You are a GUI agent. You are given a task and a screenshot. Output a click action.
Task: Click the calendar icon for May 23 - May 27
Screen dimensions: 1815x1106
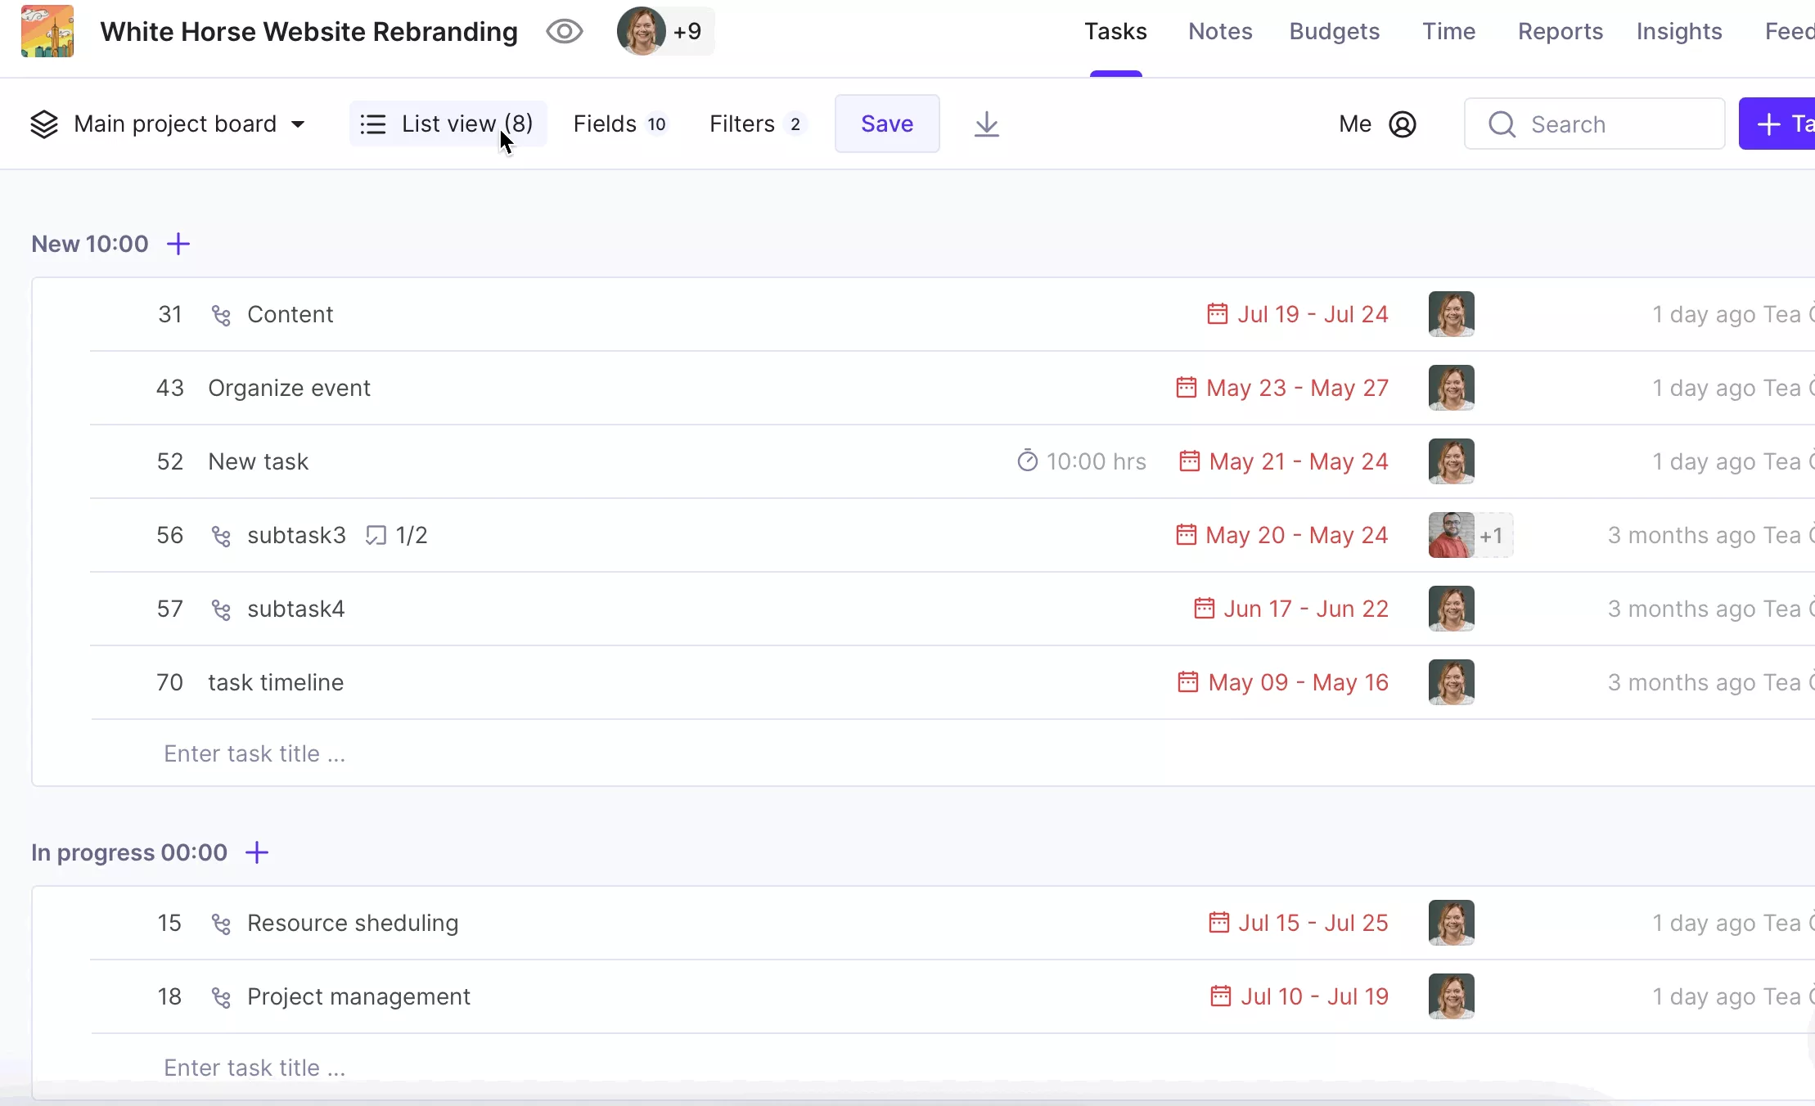[1186, 388]
